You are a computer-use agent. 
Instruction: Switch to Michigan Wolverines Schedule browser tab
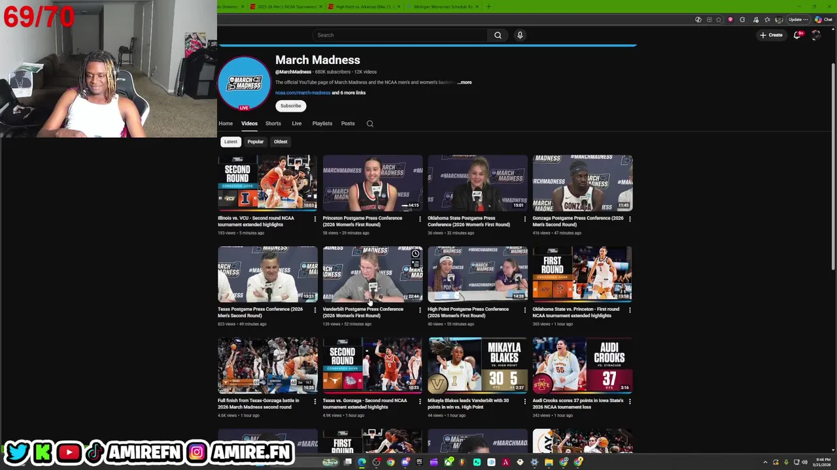click(x=442, y=7)
